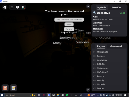The width and height of the screenshot is (129, 97).
Task: Click player #8 4cecify
Action: tap(109, 80)
